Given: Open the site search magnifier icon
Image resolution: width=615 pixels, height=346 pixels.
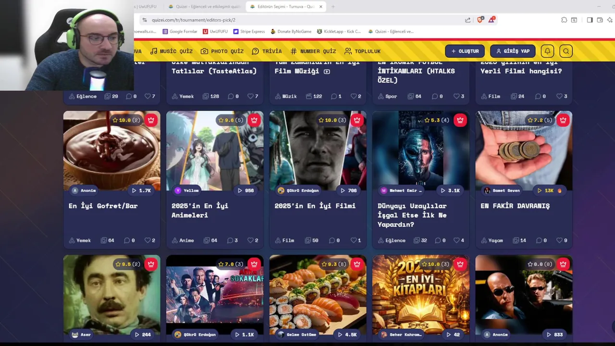Looking at the screenshot, I should point(566,51).
